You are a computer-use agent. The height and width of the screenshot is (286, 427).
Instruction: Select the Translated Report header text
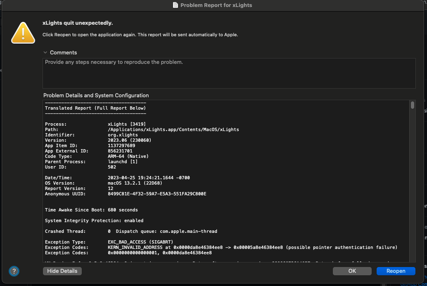pyautogui.click(x=95, y=108)
